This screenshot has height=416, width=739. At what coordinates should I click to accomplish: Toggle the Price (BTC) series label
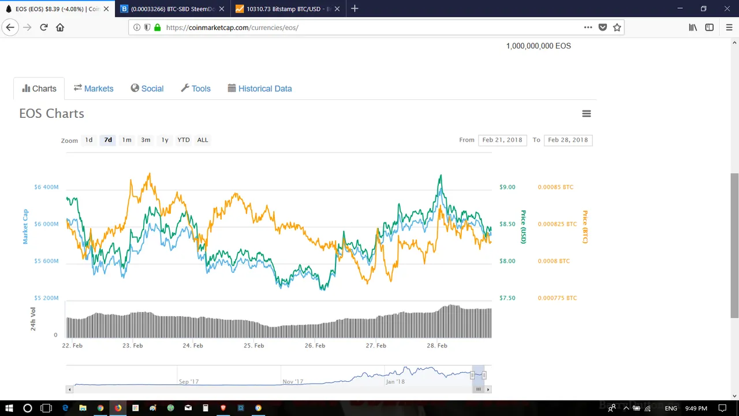pyautogui.click(x=585, y=226)
